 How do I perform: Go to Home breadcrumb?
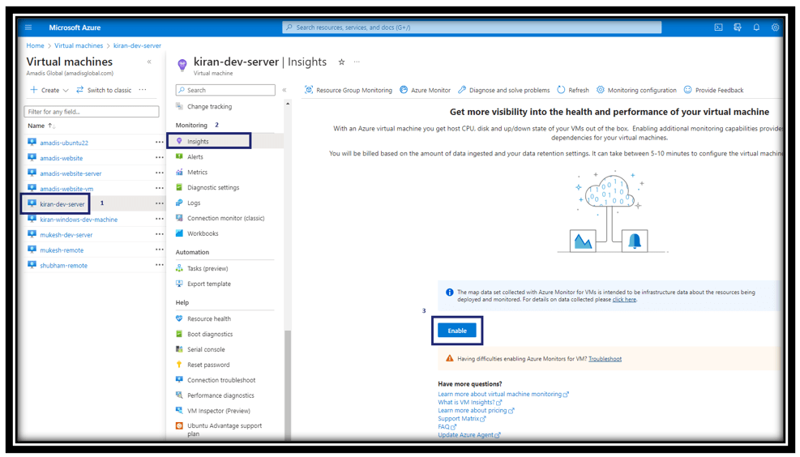[x=35, y=45]
